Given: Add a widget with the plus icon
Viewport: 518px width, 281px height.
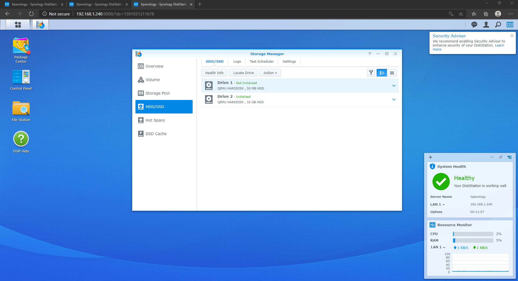Looking at the screenshot, I should tap(431, 157).
